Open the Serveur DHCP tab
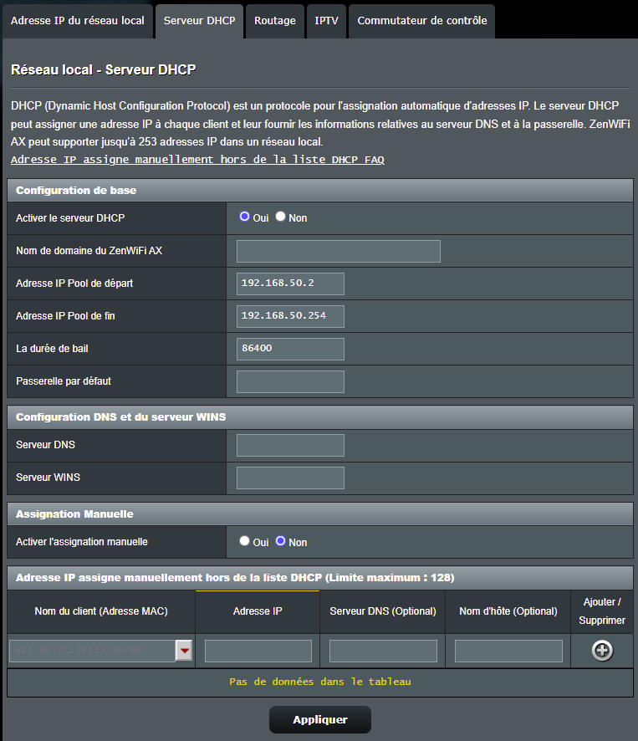The image size is (638, 741). [x=200, y=21]
